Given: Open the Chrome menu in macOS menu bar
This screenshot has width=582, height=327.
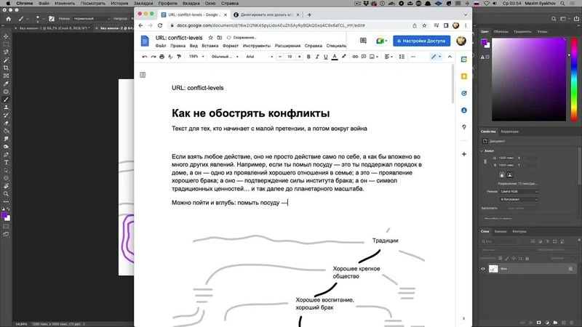Looking at the screenshot, I should pyautogui.click(x=25, y=4).
